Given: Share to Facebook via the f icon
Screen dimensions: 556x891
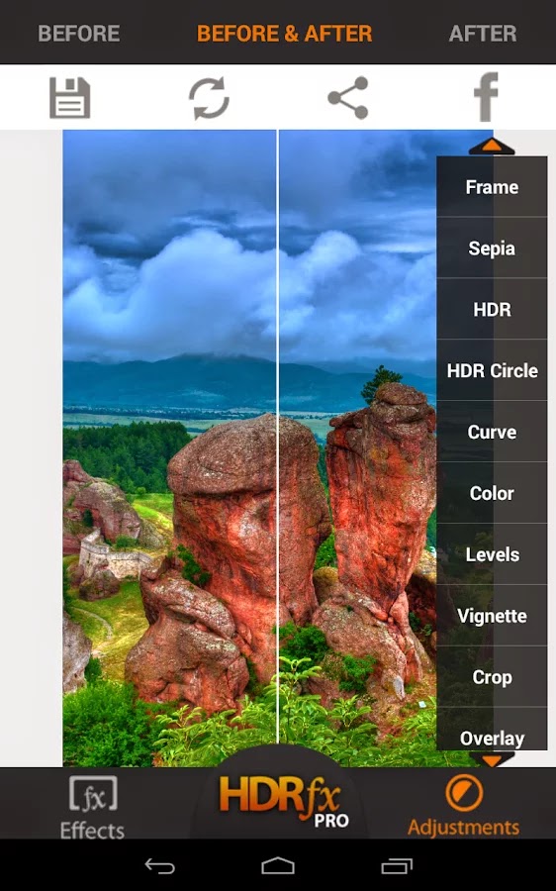Looking at the screenshot, I should [487, 97].
